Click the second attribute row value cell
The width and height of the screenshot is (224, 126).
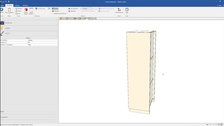click(x=43, y=42)
